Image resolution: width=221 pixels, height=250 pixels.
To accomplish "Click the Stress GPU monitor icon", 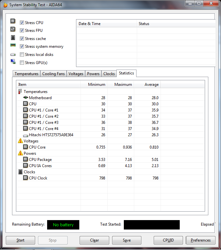I will (x=13, y=61).
